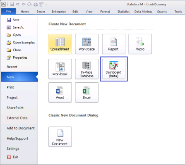Open the classic New Document dialog

[60, 137]
